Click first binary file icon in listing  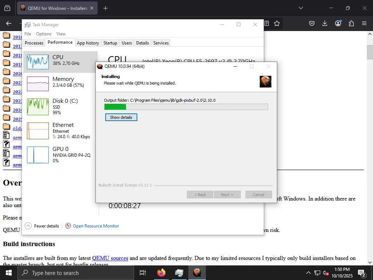pyautogui.click(x=6, y=135)
